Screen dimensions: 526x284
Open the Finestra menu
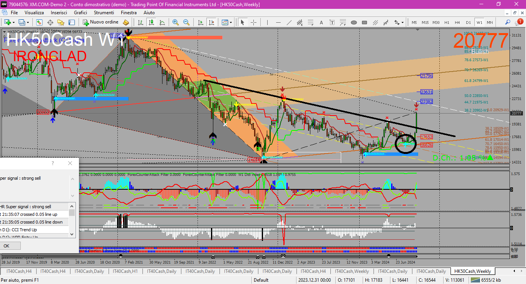click(x=129, y=13)
